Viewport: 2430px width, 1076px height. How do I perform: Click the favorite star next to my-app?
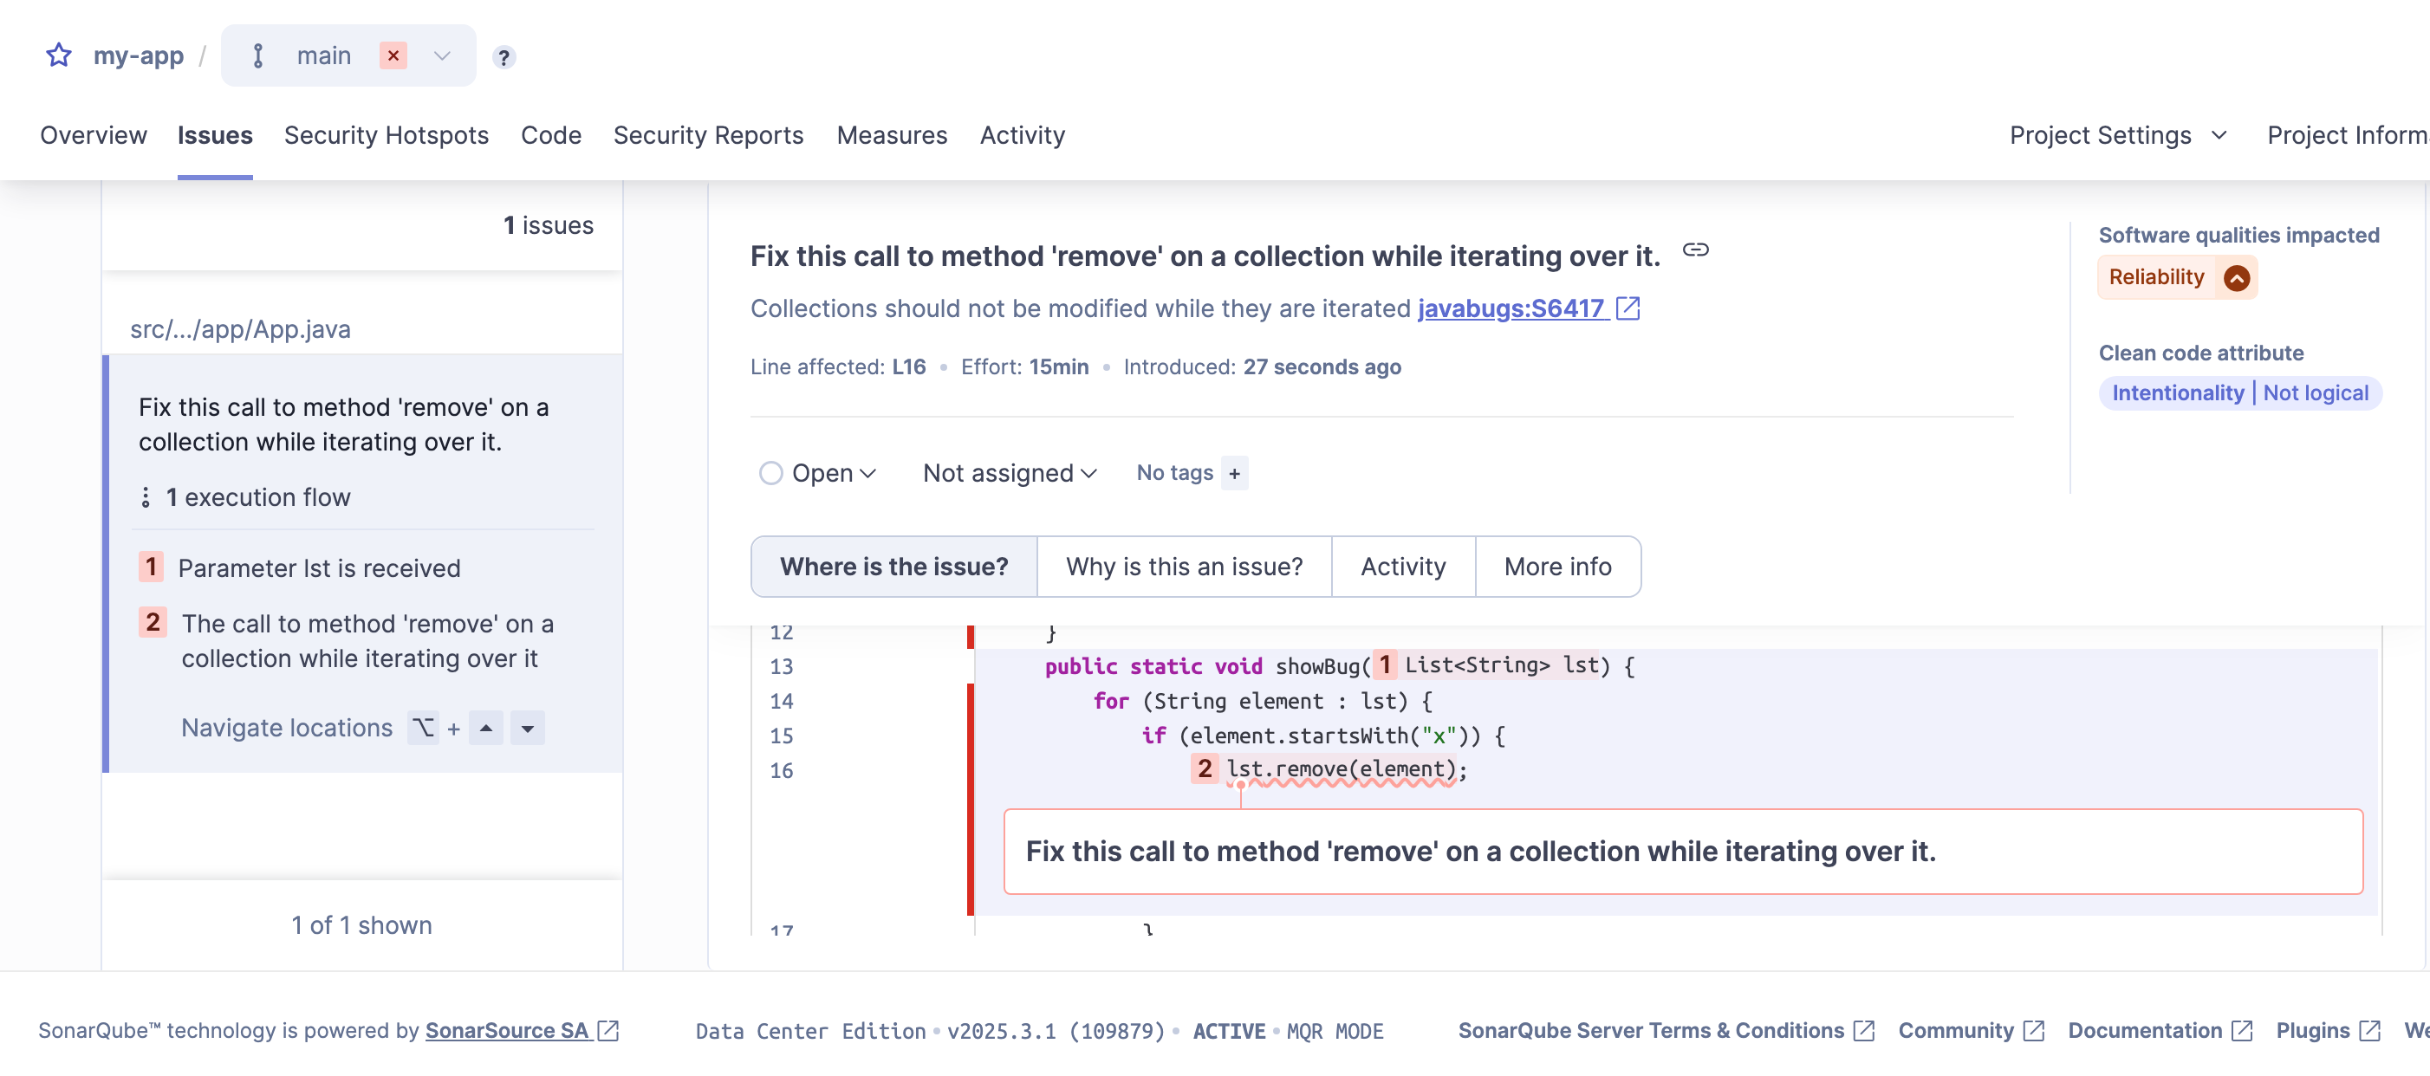[58, 55]
